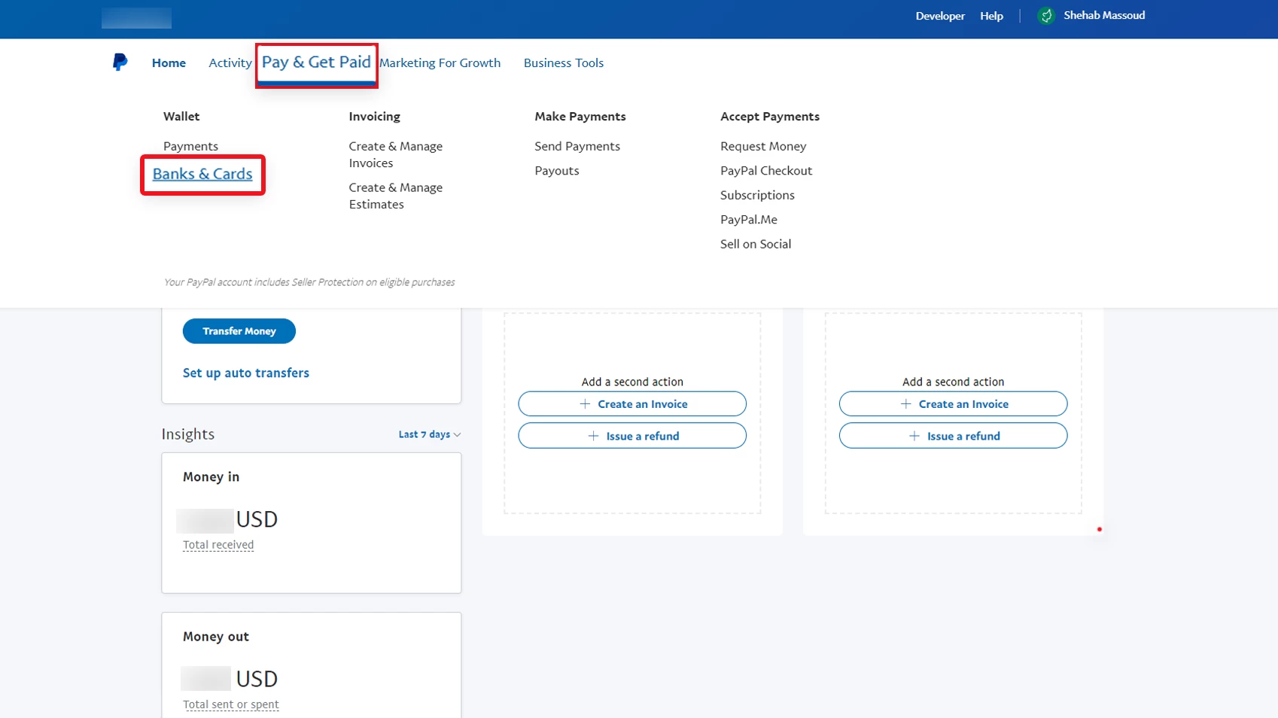Select Banks & Cards under Wallet
This screenshot has width=1278, height=718.
click(x=202, y=174)
